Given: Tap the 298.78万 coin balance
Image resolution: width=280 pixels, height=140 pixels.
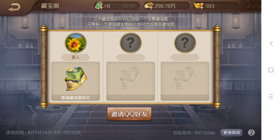Looking at the screenshot, I should pyautogui.click(x=165, y=6).
